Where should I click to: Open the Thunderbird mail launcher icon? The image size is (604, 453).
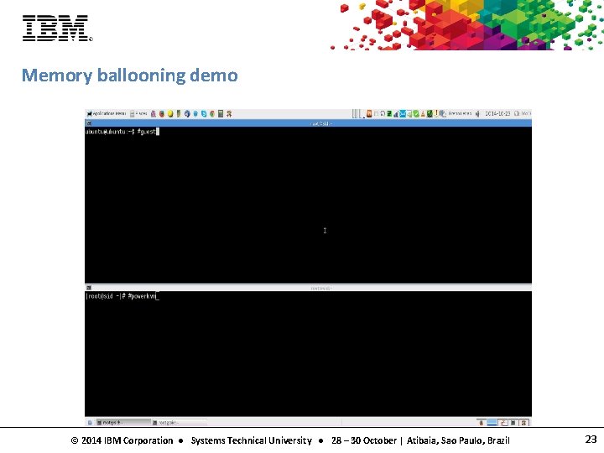[x=187, y=113]
